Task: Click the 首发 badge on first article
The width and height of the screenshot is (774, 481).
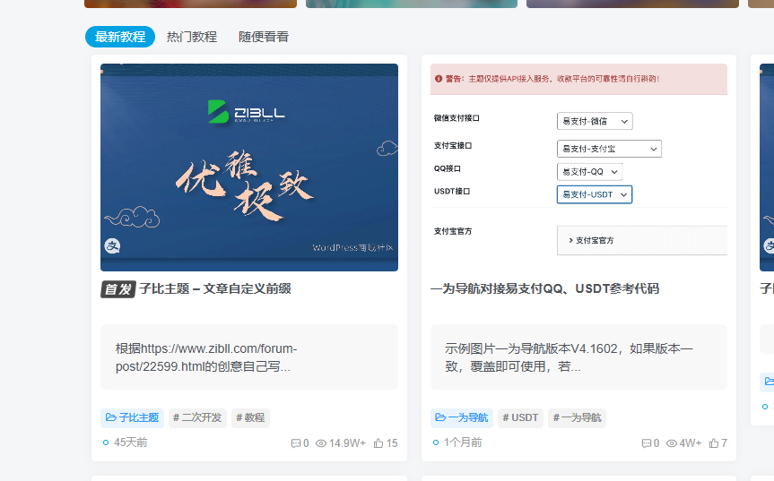Action: tap(118, 289)
